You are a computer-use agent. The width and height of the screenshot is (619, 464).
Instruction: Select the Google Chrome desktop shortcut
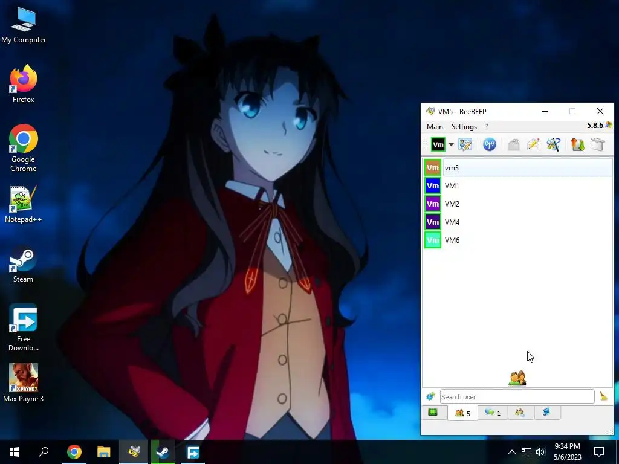pyautogui.click(x=24, y=148)
